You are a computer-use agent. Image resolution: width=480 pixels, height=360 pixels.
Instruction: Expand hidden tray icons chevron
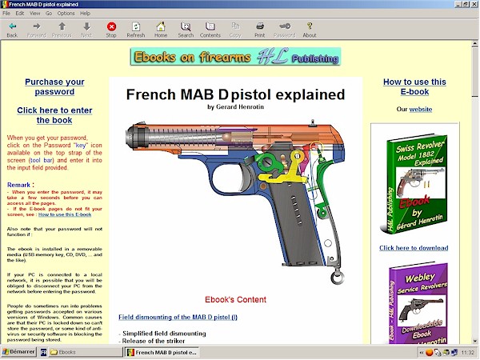point(421,353)
